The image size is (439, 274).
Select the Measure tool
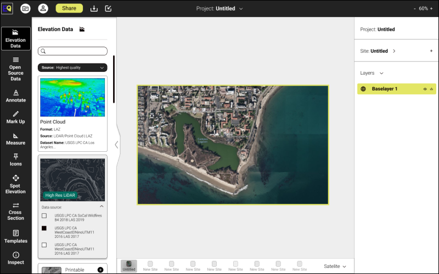coord(16,139)
